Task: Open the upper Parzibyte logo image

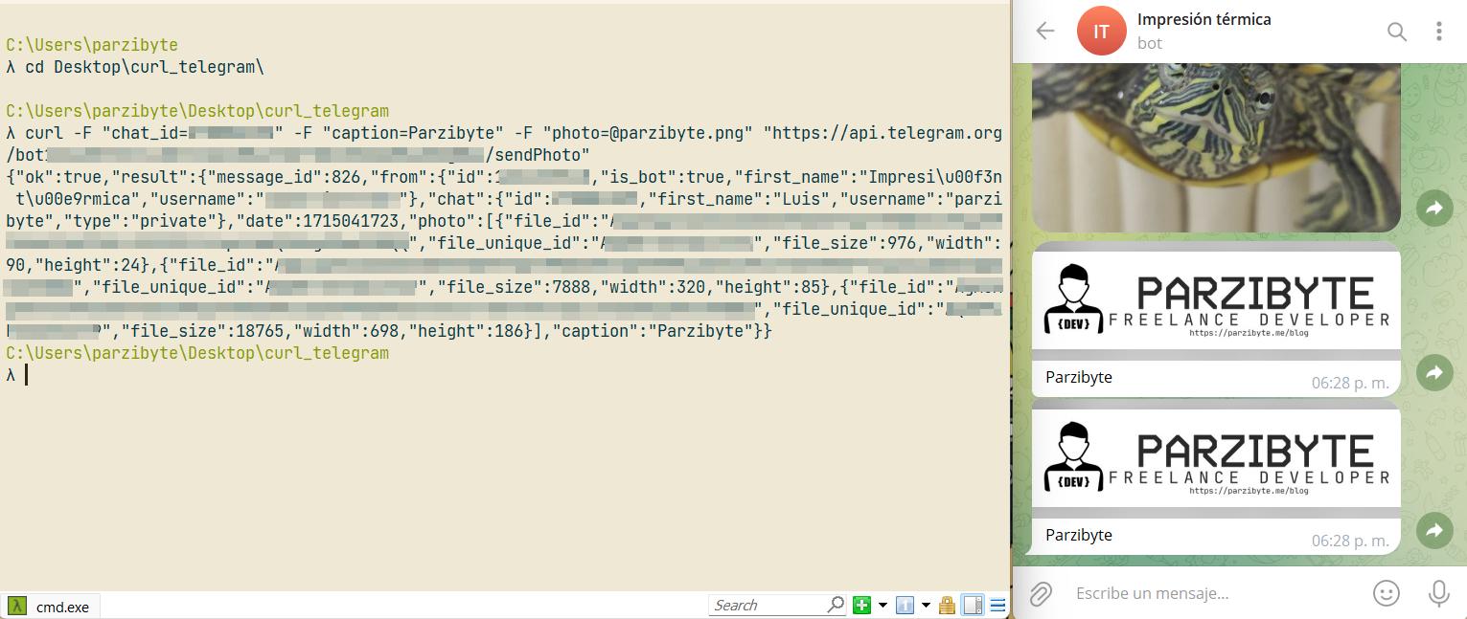Action: pos(1216,301)
